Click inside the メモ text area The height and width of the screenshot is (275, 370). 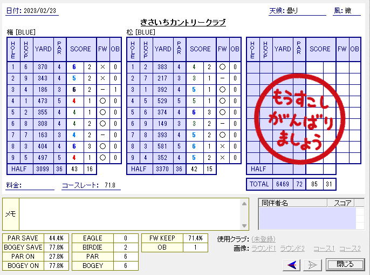pyautogui.click(x=130, y=214)
